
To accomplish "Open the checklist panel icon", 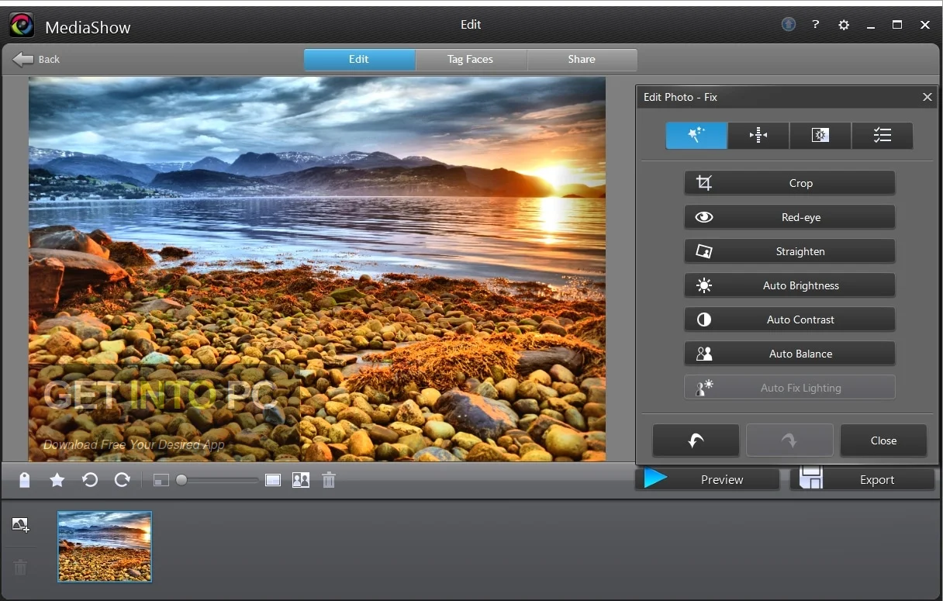I will coord(882,135).
